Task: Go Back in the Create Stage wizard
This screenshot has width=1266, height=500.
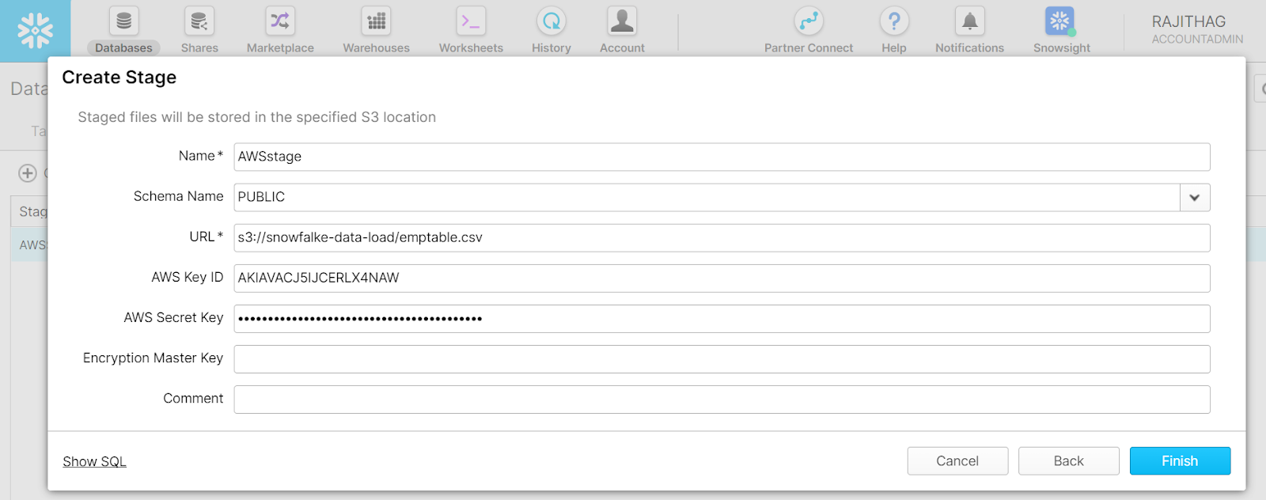Action: pos(1068,460)
